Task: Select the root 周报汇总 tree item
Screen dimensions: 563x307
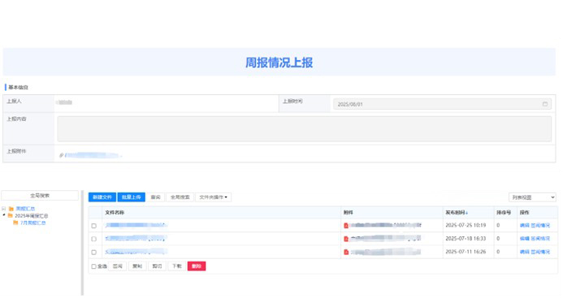Action: 25,209
